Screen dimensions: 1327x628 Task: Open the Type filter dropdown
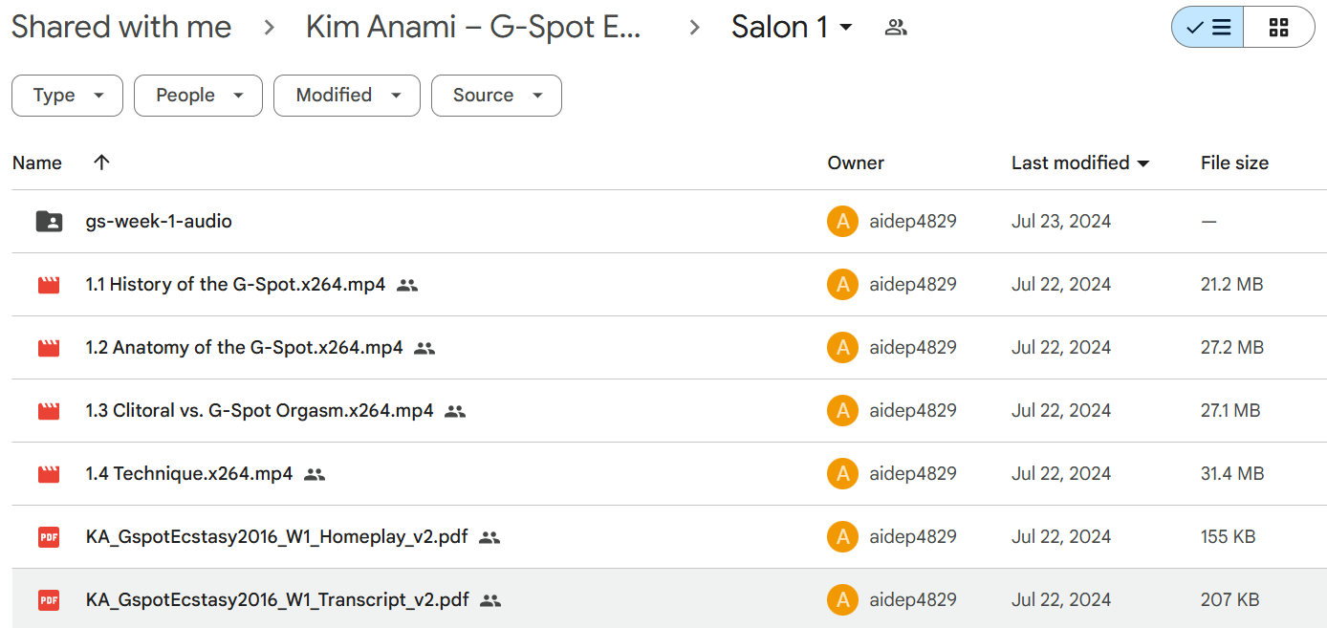[x=67, y=96]
